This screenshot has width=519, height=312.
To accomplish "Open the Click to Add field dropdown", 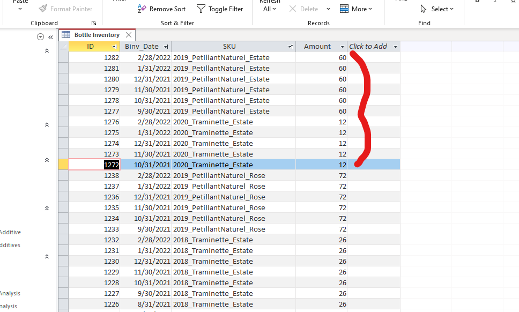I will pos(395,47).
